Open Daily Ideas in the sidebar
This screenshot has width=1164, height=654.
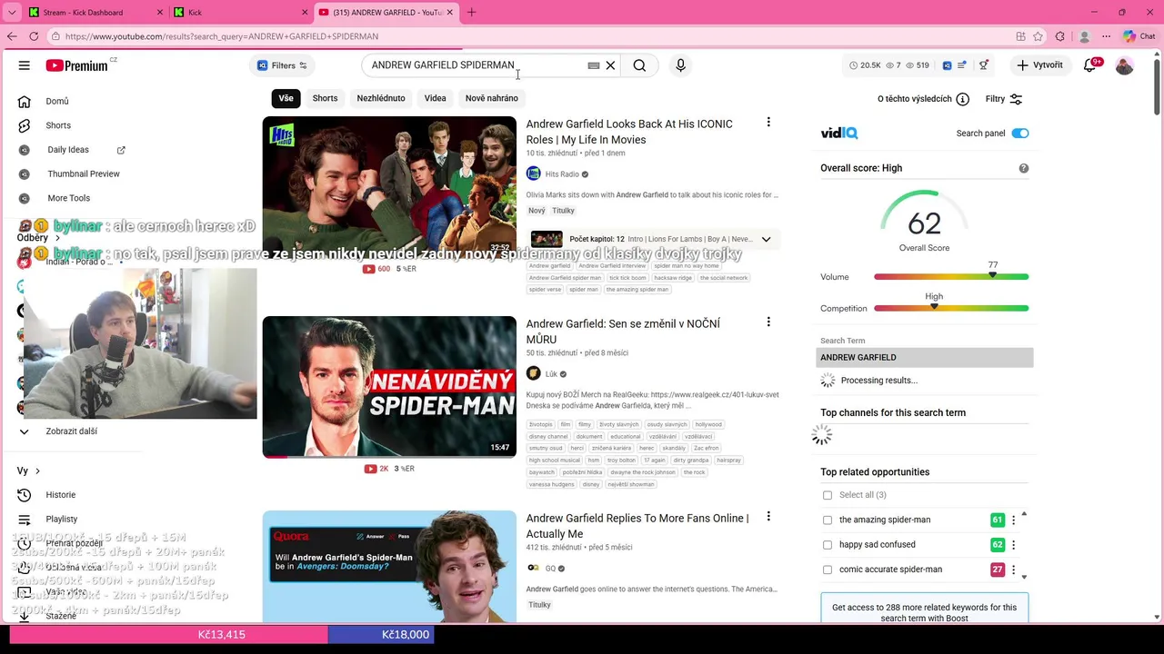coord(68,150)
